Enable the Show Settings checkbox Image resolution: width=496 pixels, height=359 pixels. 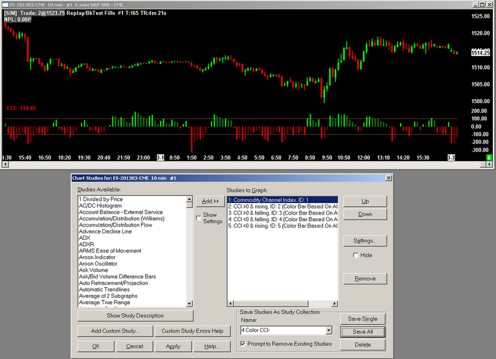click(x=199, y=218)
